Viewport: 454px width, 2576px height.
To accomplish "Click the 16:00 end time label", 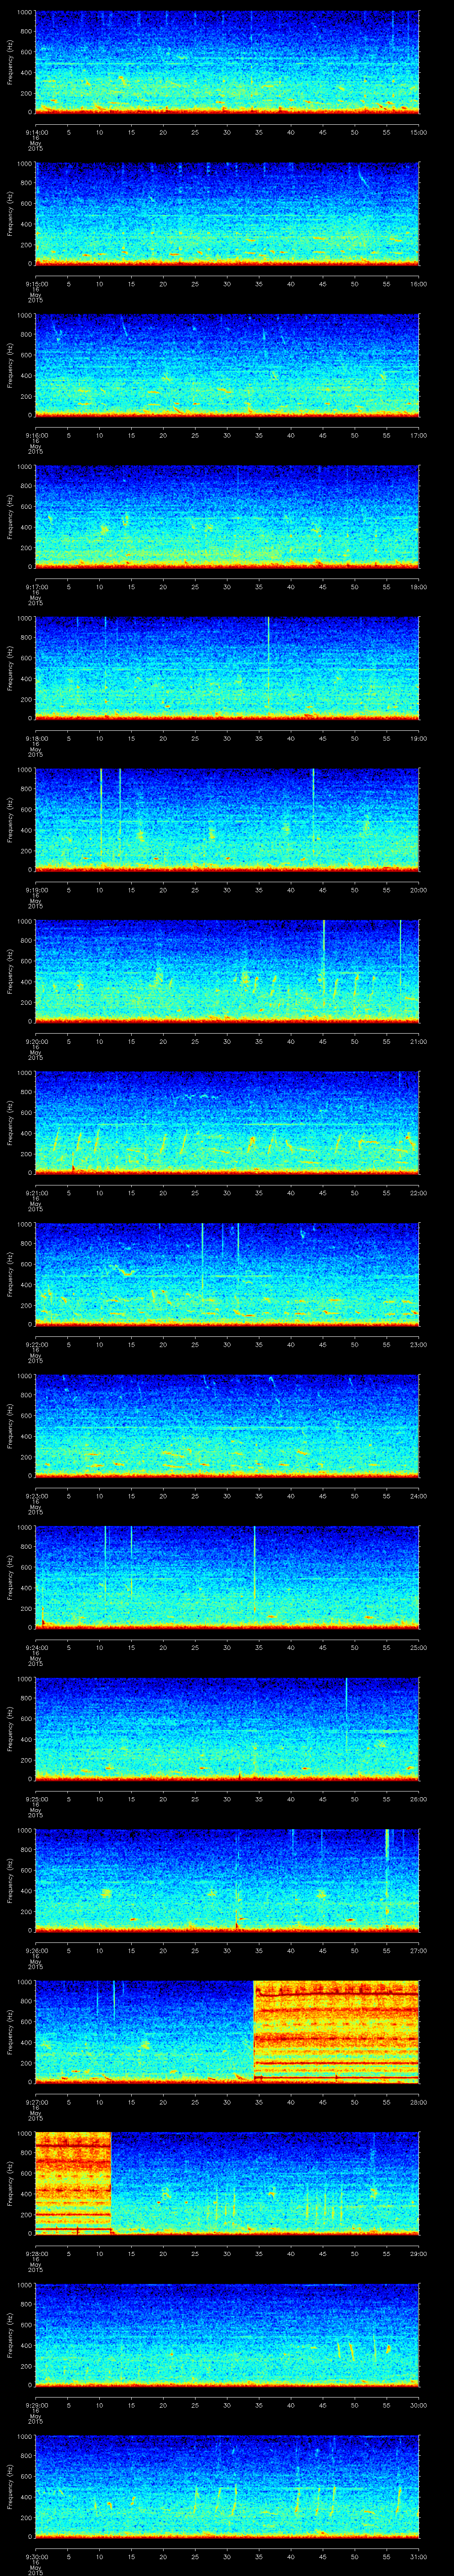I will point(419,284).
